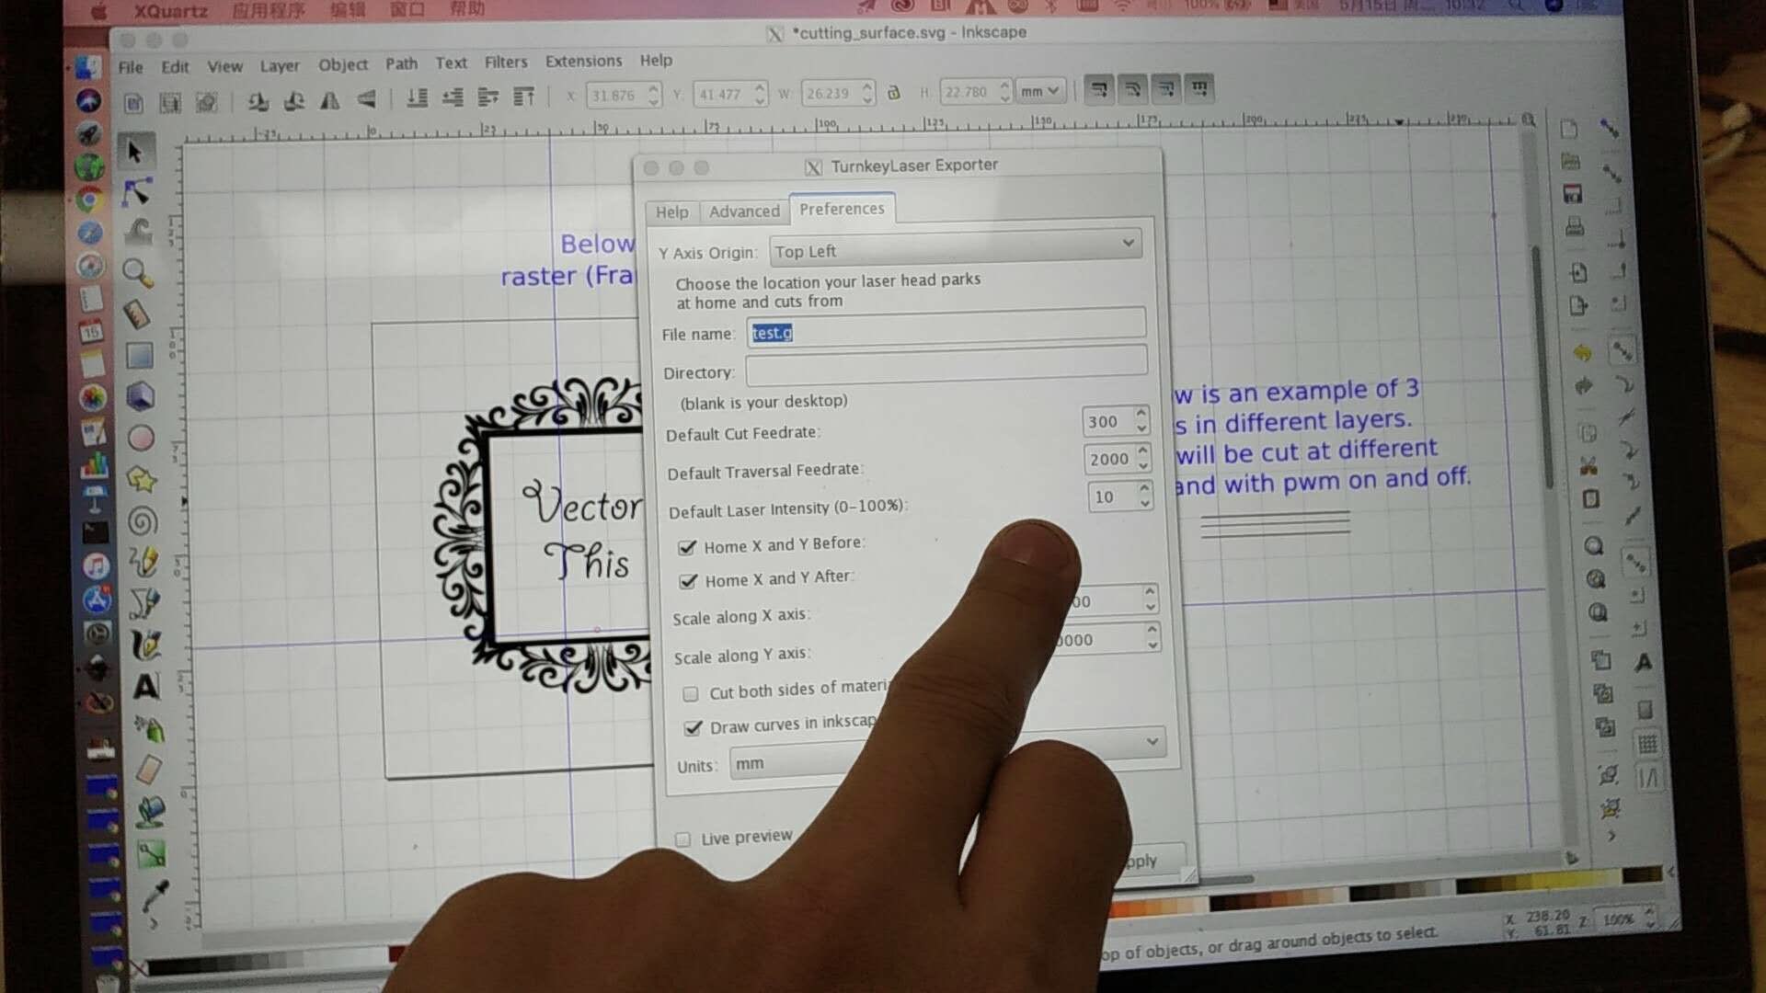Open Finder from the Dock
The image size is (1766, 993).
[x=87, y=67]
